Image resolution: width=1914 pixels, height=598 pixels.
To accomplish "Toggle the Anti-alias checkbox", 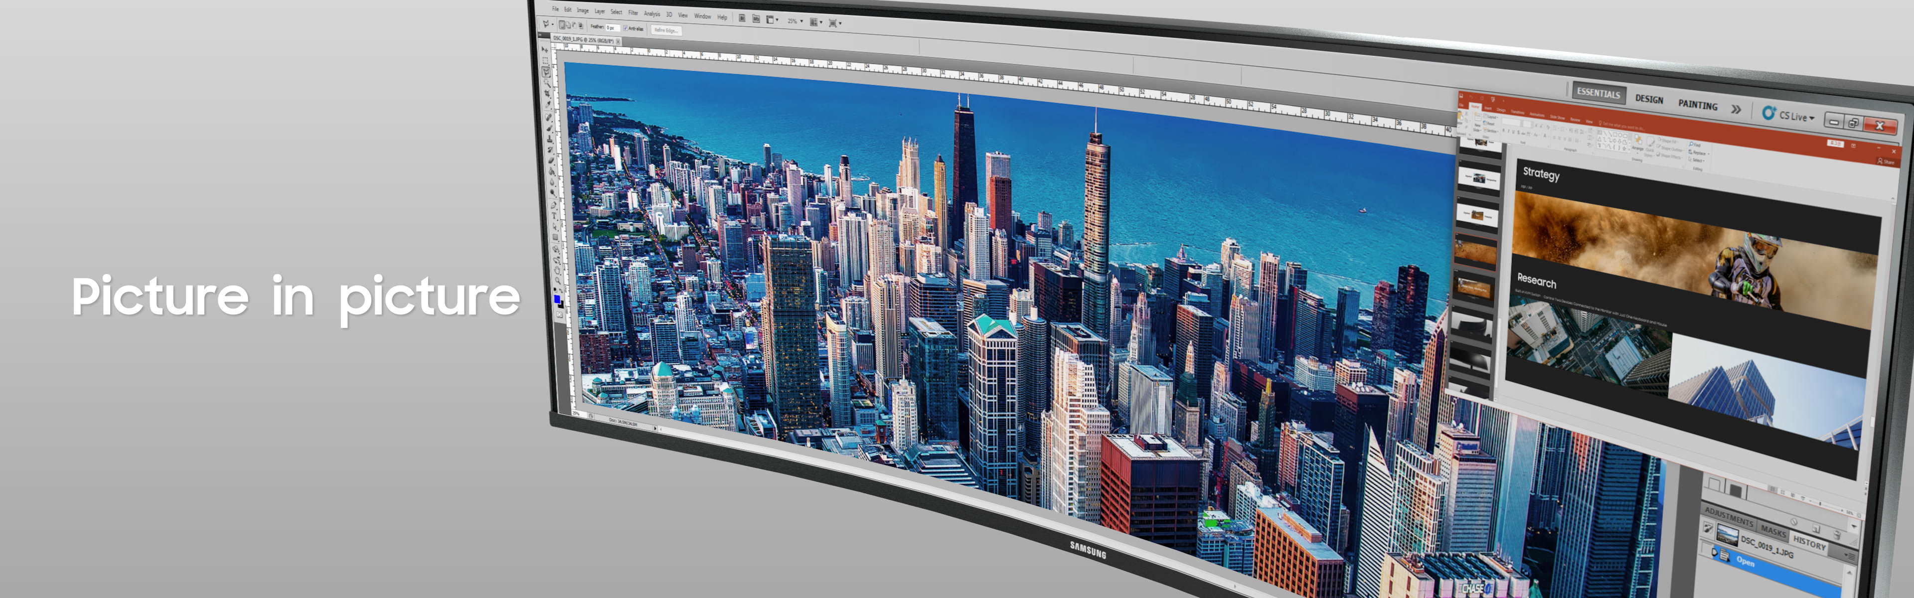I will (626, 28).
